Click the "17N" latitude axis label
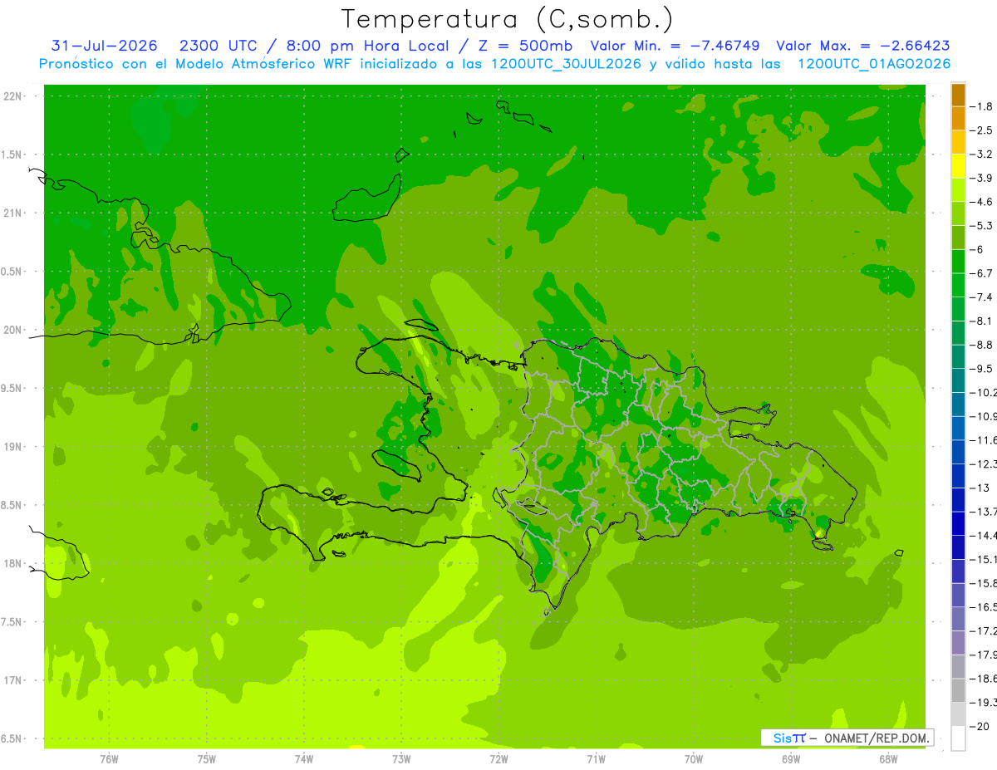 pyautogui.click(x=13, y=680)
